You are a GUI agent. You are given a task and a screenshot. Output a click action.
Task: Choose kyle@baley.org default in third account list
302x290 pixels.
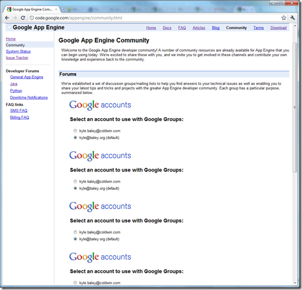point(75,239)
